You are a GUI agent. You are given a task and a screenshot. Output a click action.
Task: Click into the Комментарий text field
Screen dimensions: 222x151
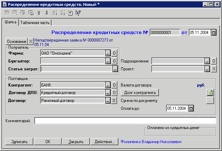click(125, 120)
